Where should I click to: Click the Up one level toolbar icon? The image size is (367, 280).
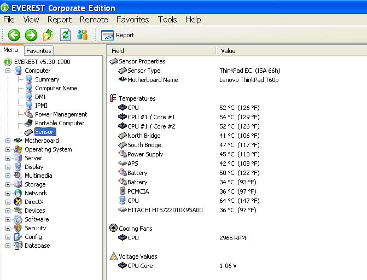pos(48,35)
